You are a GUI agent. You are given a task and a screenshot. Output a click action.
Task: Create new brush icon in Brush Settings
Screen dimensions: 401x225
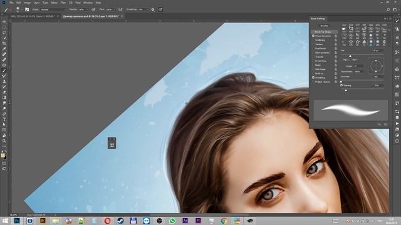click(x=385, y=124)
